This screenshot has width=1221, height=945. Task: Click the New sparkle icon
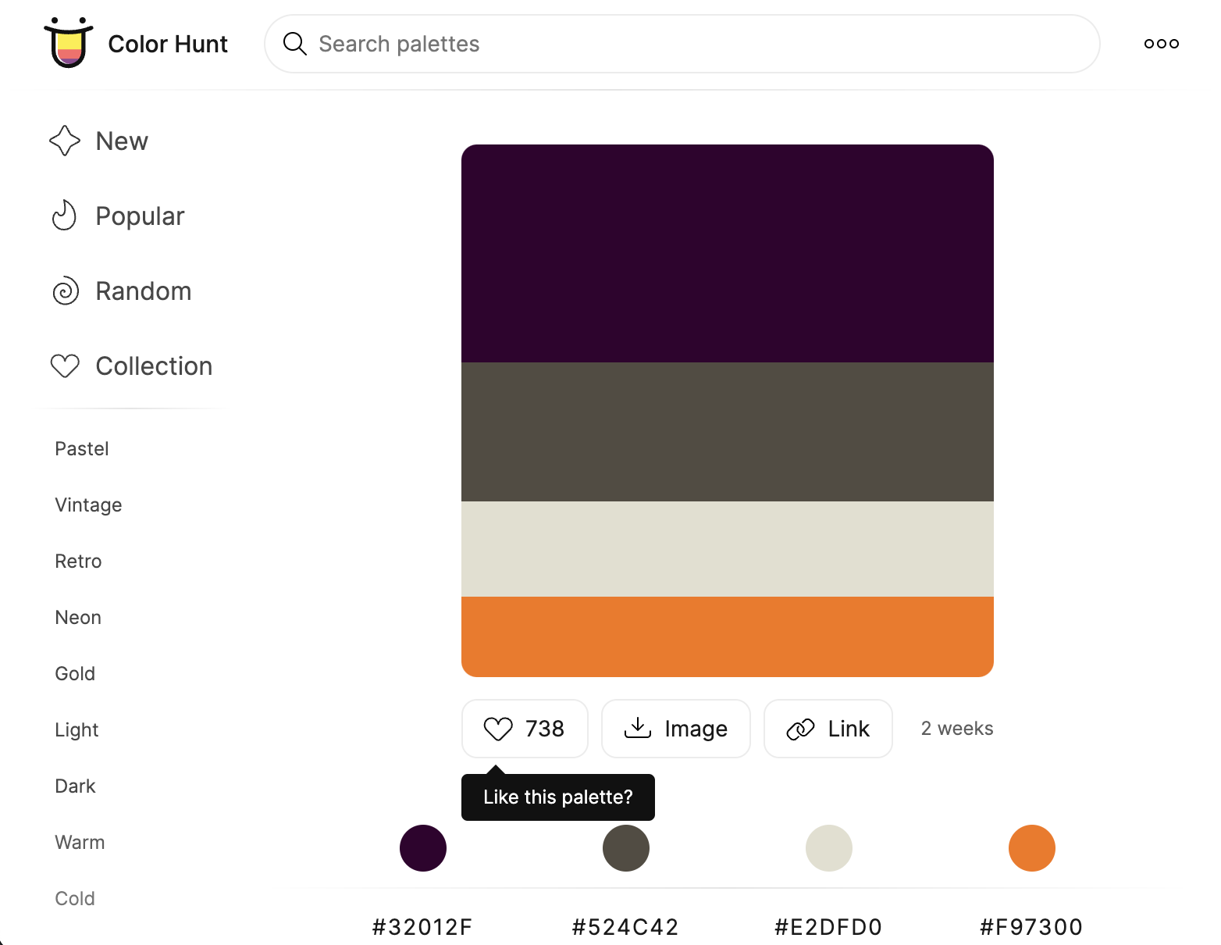click(x=65, y=141)
